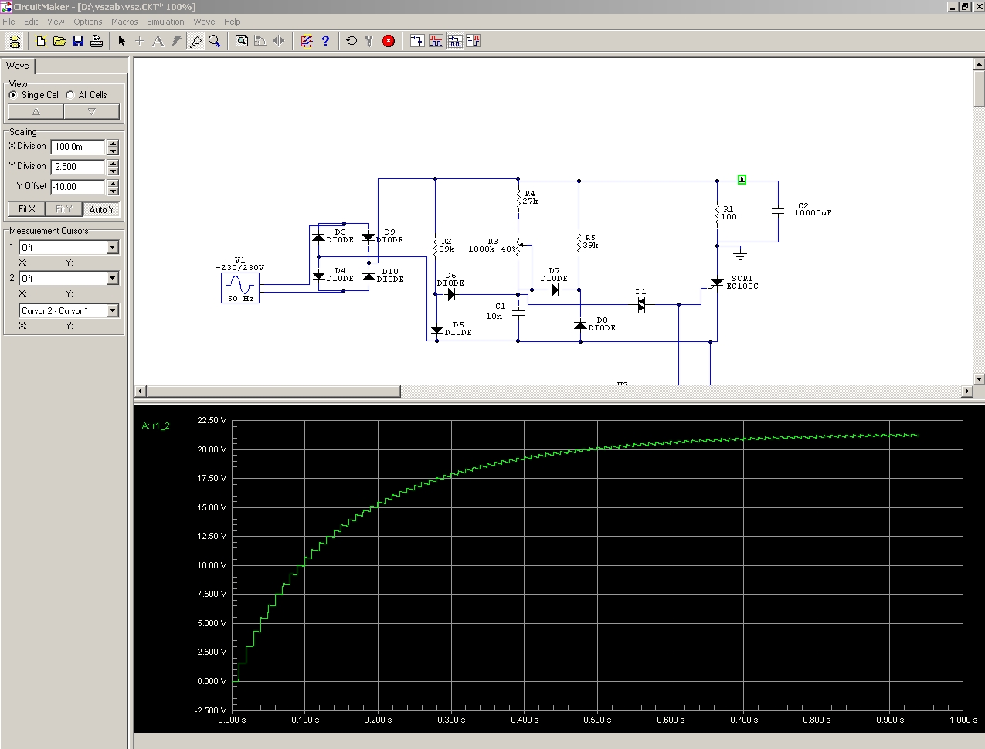Click the up triangle cell button
This screenshot has height=749, width=985.
36,111
